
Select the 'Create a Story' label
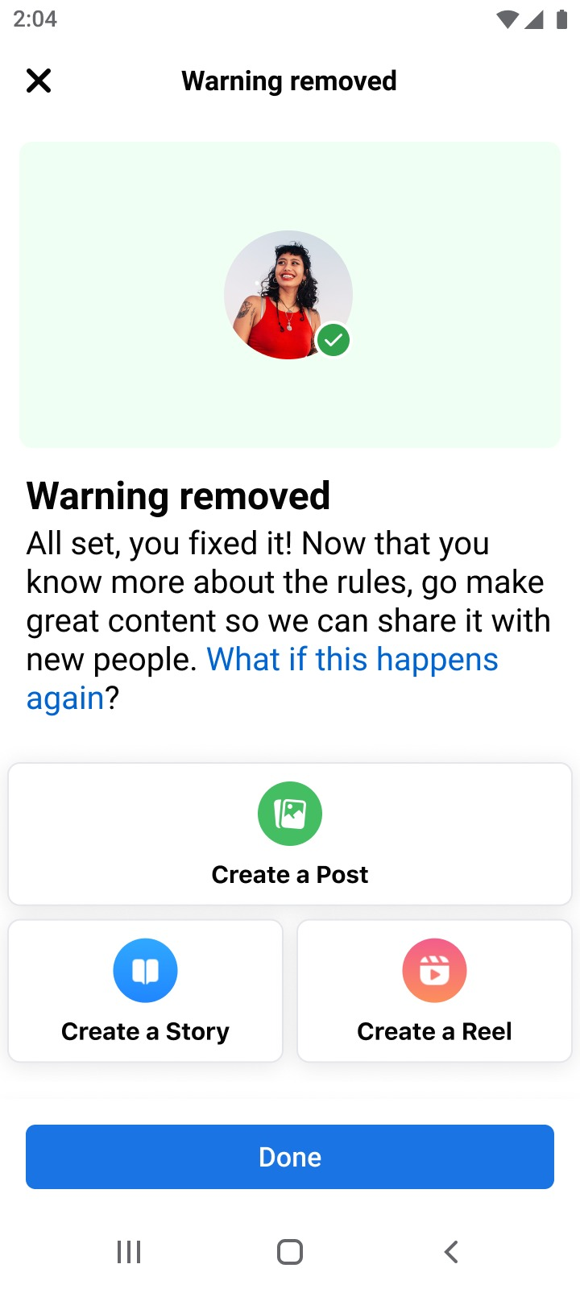tap(145, 1032)
